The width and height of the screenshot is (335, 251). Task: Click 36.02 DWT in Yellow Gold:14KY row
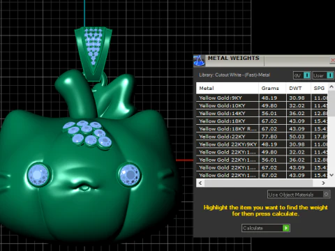(297, 113)
